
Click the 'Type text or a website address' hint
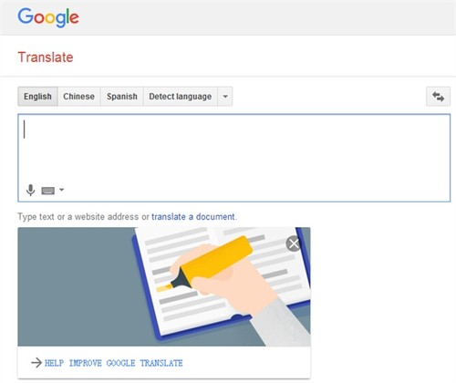84,217
